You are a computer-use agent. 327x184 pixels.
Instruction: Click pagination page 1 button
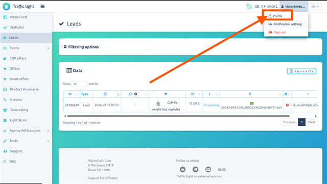[x=301, y=122]
